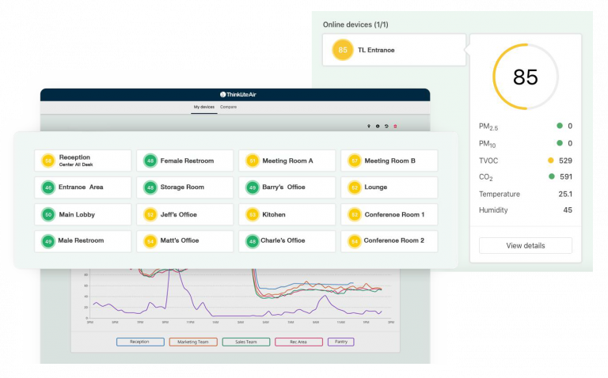Toggle the Reception series in chart legend

click(140, 342)
